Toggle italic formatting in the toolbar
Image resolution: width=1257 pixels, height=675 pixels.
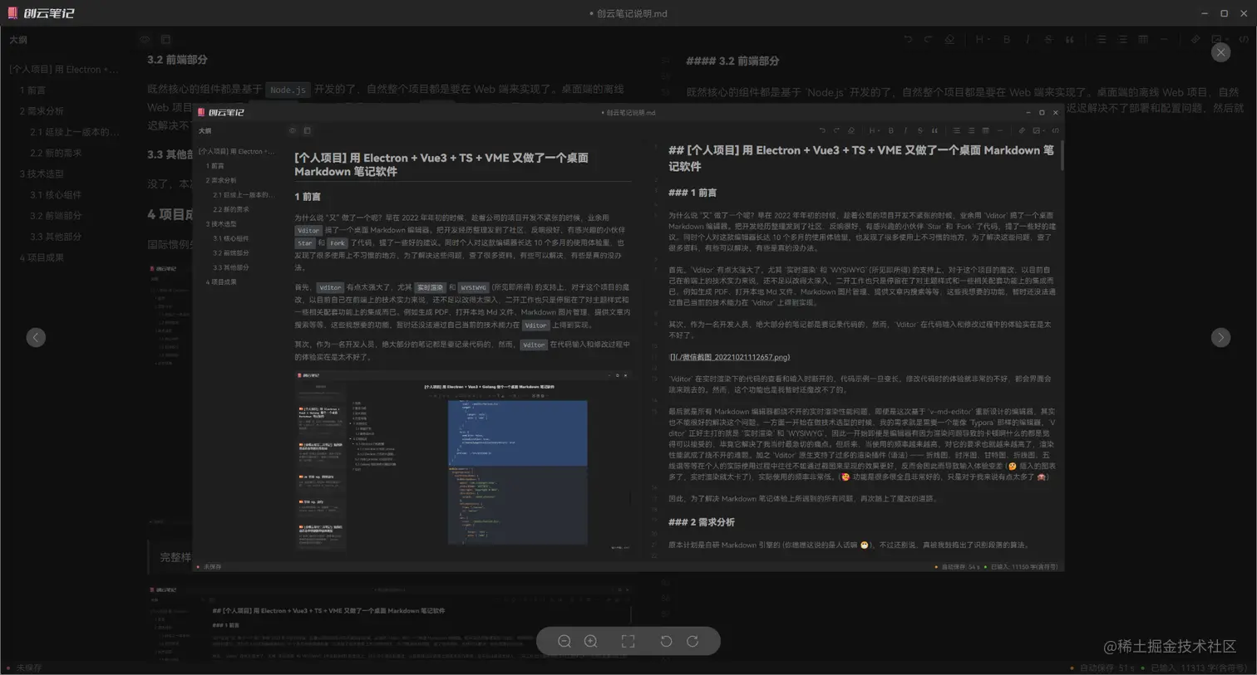pyautogui.click(x=1028, y=39)
